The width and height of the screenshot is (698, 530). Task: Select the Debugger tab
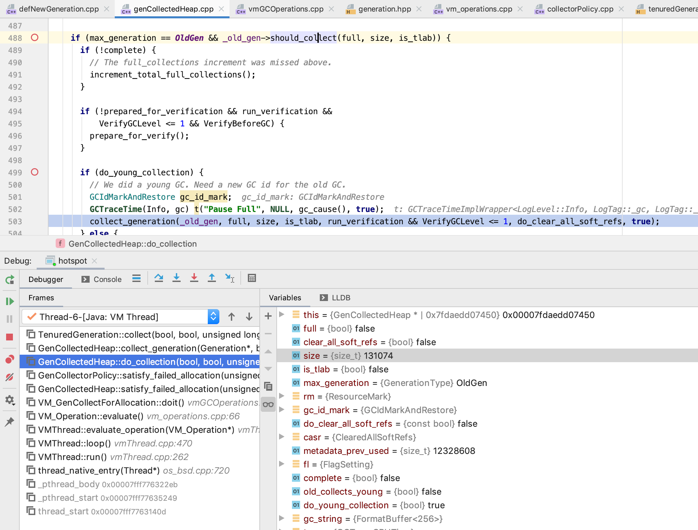46,279
